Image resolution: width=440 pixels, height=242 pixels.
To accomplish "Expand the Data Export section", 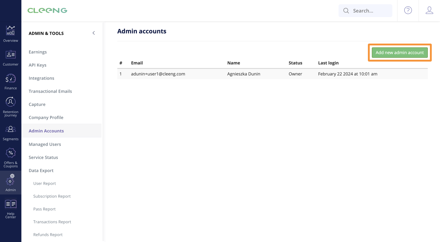I will [41, 170].
